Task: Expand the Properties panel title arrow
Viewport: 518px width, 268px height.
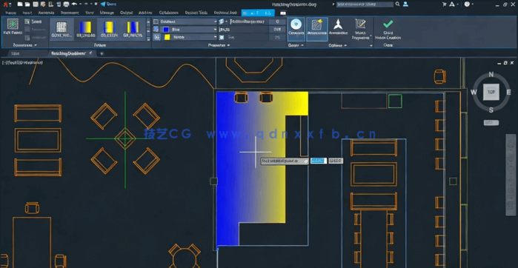Action: (x=228, y=45)
